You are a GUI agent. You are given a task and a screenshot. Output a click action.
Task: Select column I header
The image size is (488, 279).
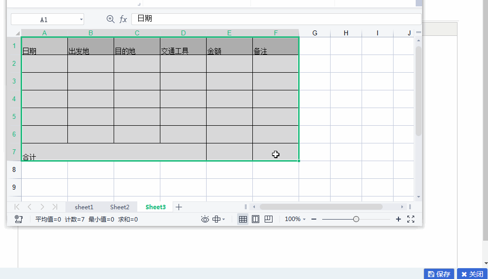[377, 33]
